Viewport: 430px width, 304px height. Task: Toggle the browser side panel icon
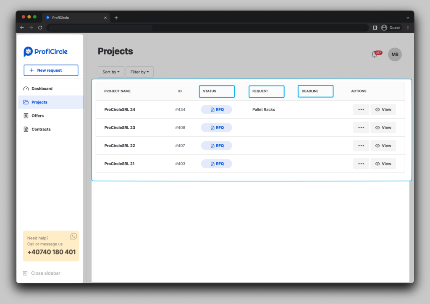point(375,28)
